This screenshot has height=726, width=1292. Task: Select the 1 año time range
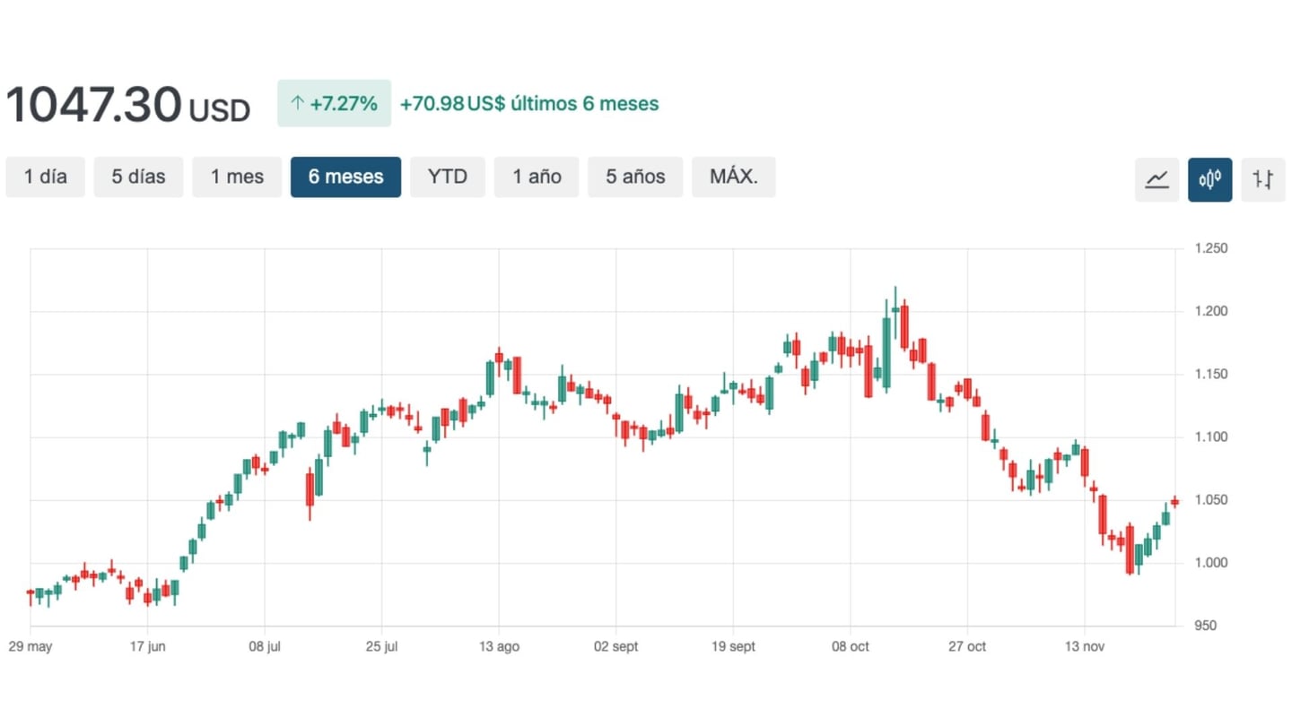pyautogui.click(x=537, y=177)
